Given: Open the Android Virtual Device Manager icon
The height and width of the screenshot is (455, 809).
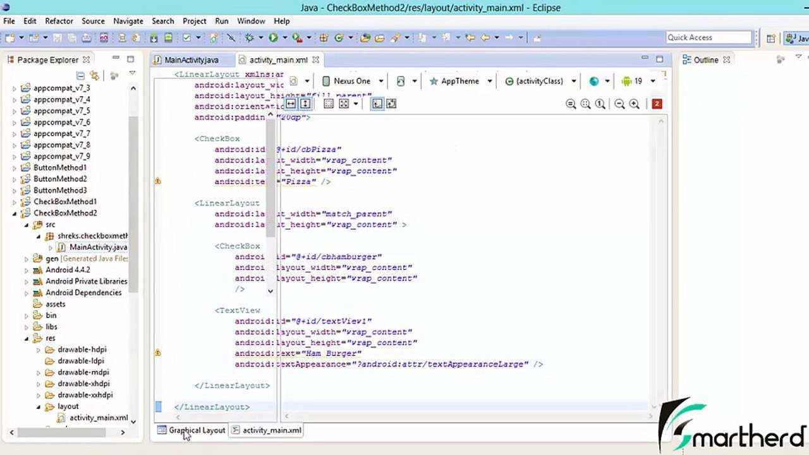Looking at the screenshot, I should tap(168, 38).
